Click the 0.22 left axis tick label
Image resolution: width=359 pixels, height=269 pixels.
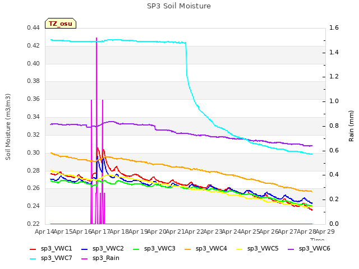click(34, 224)
